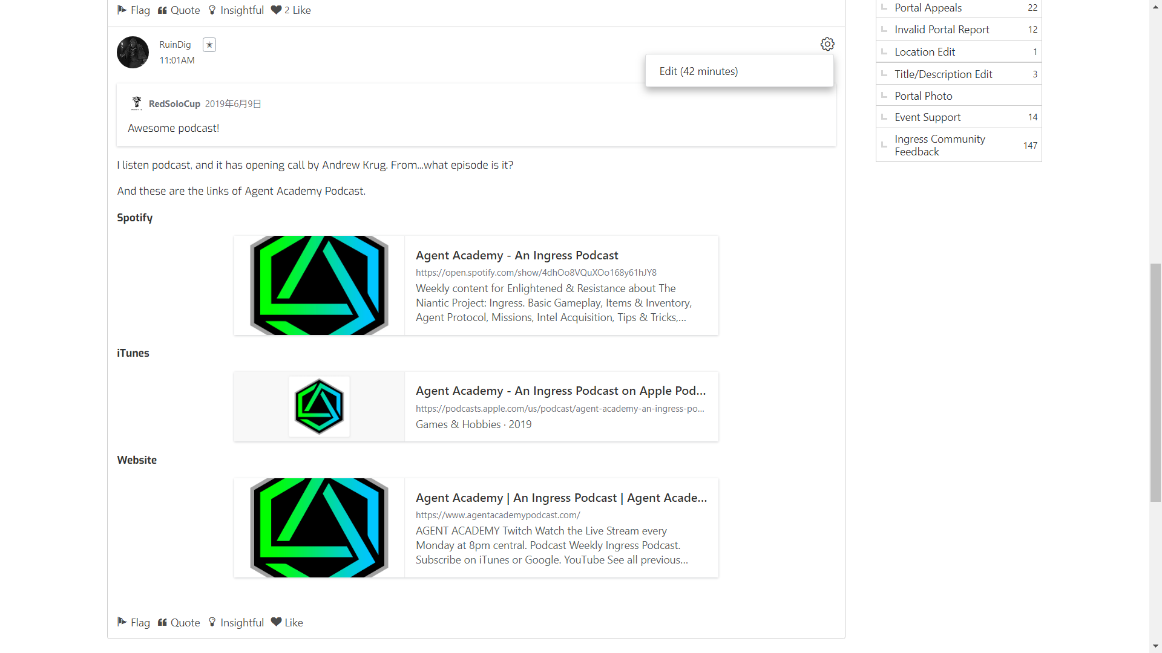Open the Portal Appeals category
Image resolution: width=1162 pixels, height=653 pixels.
pos(928,8)
